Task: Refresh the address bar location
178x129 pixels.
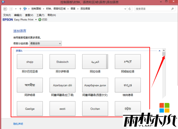Action: 130,9
